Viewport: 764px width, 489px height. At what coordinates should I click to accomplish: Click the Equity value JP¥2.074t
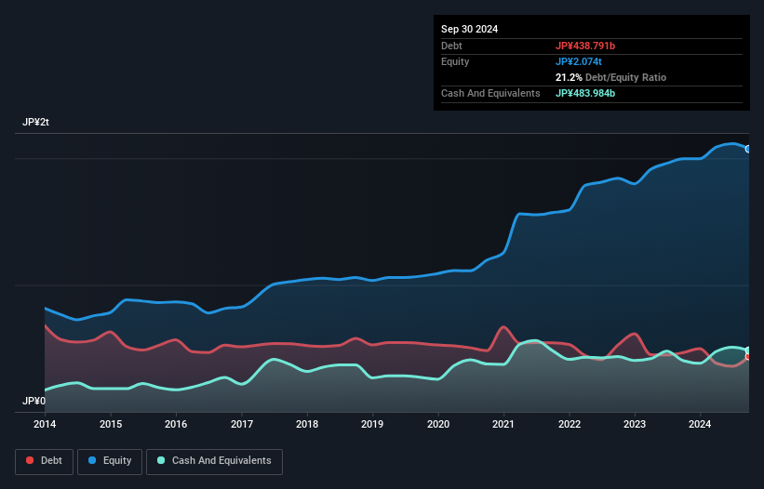click(x=579, y=61)
